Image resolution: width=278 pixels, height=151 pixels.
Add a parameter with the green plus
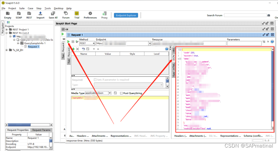pyautogui.click(x=73, y=49)
